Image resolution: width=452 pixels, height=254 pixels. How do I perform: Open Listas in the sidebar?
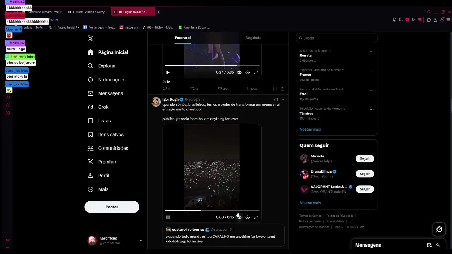pos(99,121)
